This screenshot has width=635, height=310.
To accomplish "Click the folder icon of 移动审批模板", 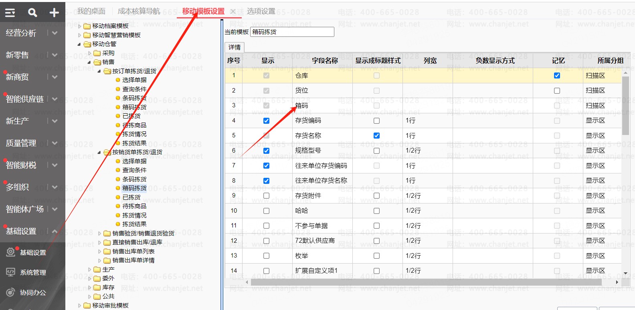I will [87, 306].
